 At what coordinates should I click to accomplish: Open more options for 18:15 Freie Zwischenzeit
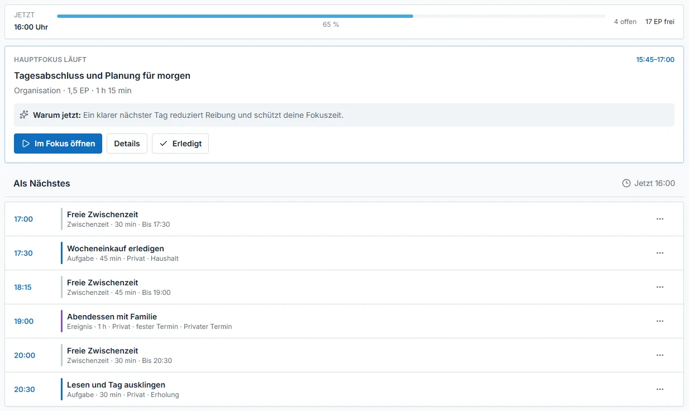[660, 287]
